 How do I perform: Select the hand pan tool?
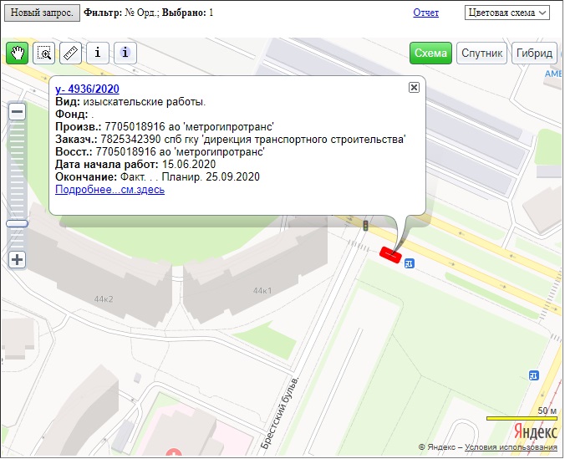click(x=17, y=53)
